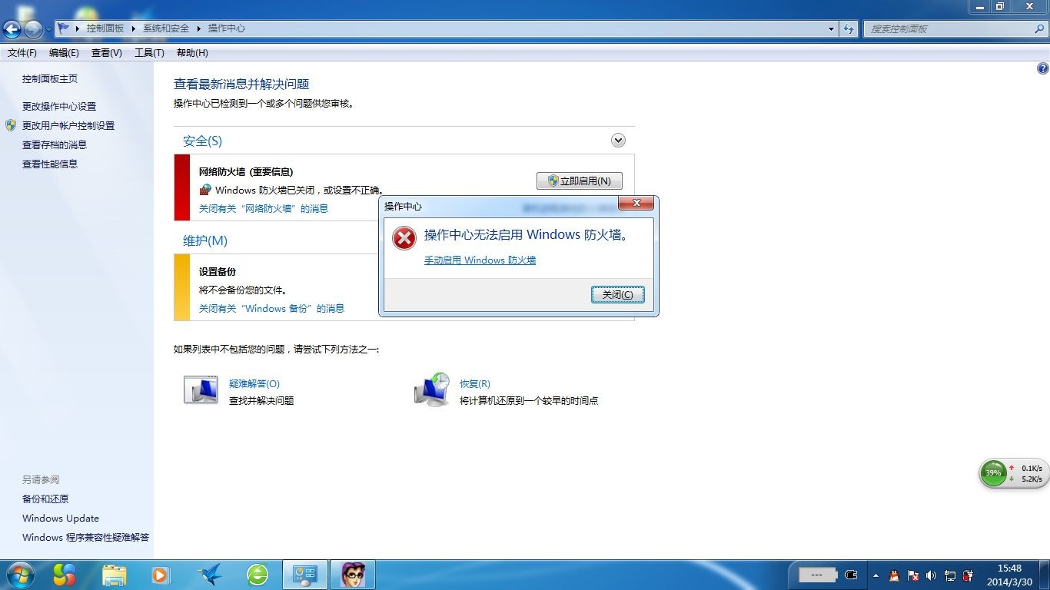Click the flag icon in address bar
This screenshot has width=1050, height=590.
click(64, 28)
